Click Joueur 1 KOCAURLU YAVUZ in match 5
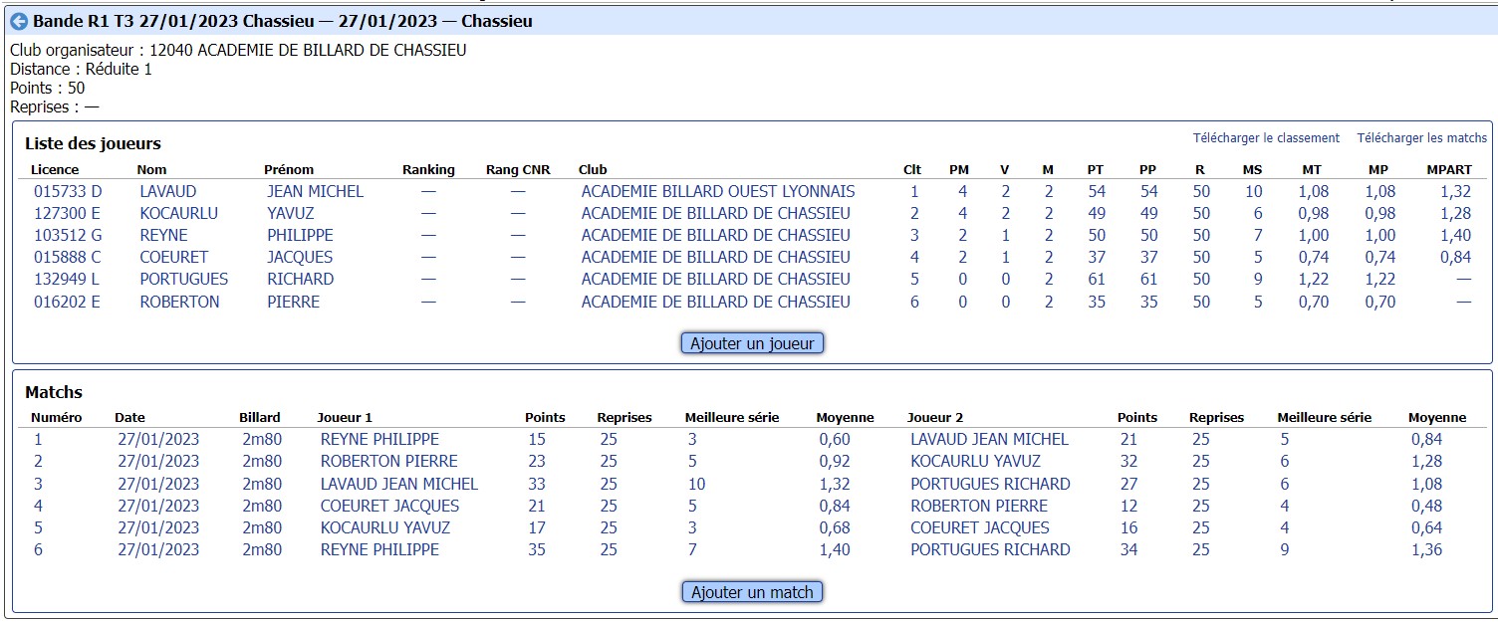Viewport: 1498px width, 622px height. tap(385, 527)
